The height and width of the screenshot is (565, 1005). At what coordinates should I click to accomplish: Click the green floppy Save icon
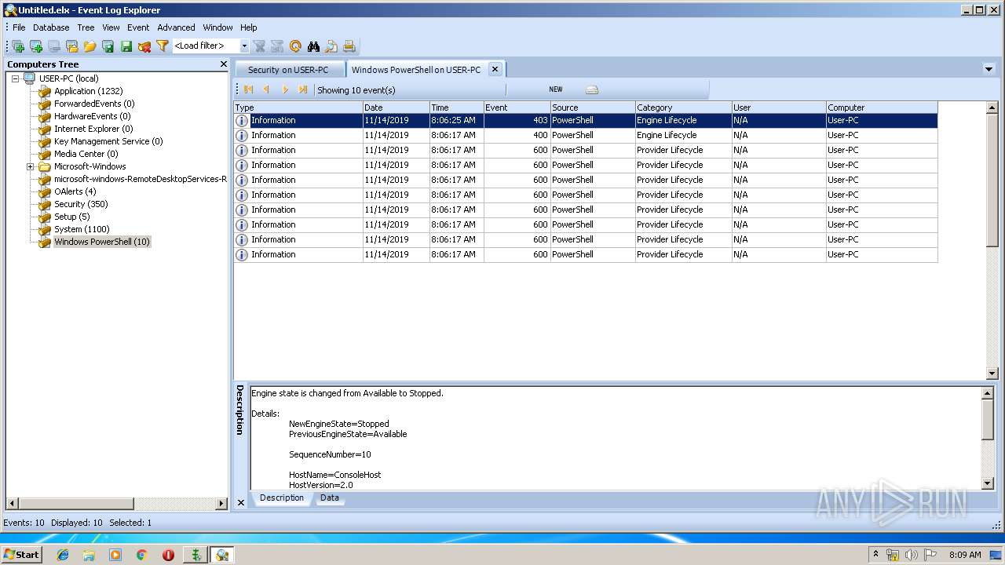coord(126,46)
